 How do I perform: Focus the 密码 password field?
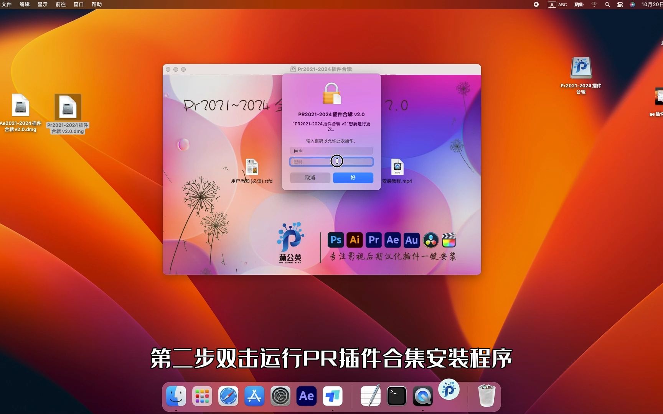pos(331,162)
